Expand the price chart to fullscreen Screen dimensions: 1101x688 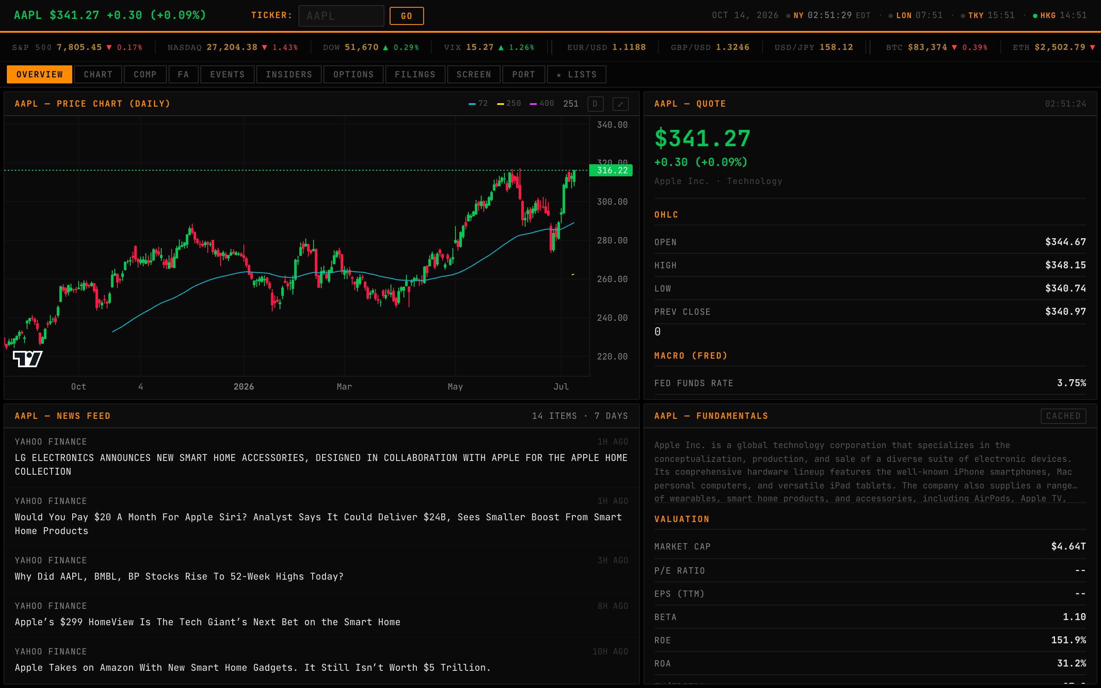pyautogui.click(x=620, y=104)
